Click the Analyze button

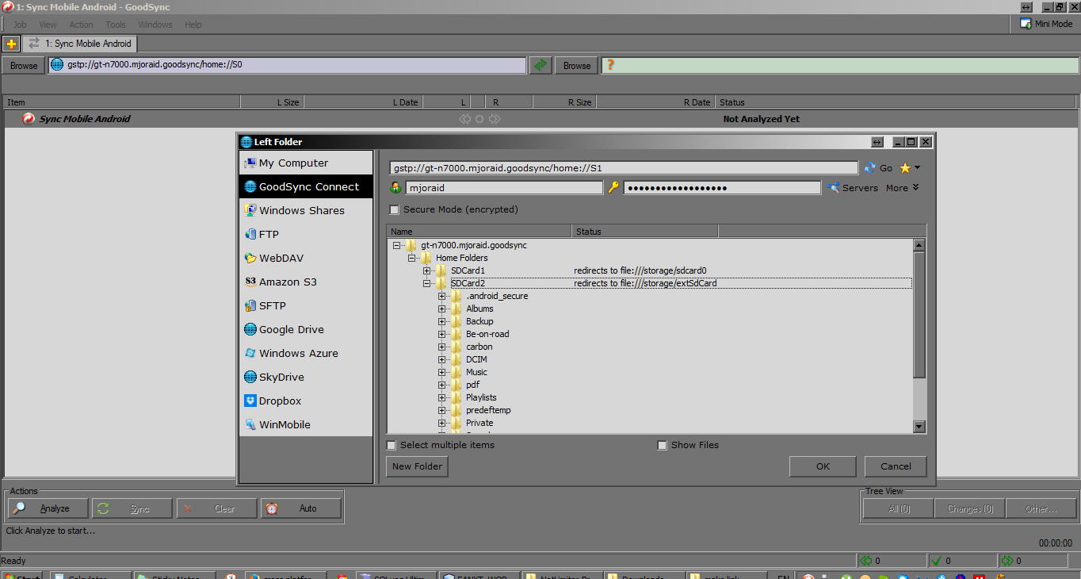coord(48,508)
